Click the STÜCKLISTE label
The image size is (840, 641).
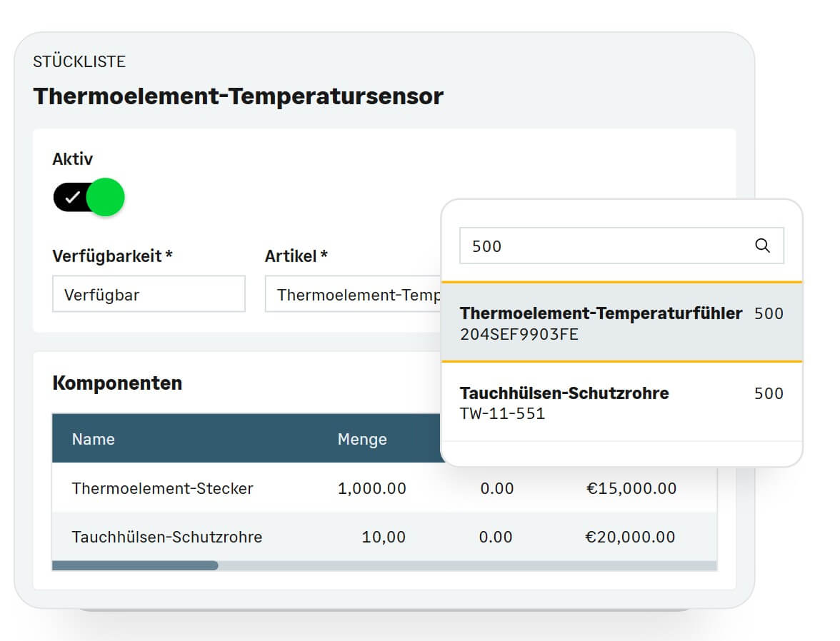[79, 61]
